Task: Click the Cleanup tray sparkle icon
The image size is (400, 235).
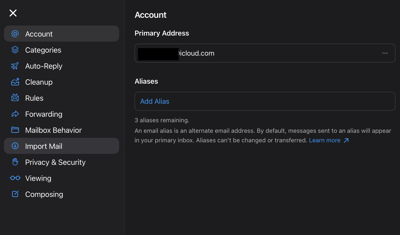Action: 15,82
